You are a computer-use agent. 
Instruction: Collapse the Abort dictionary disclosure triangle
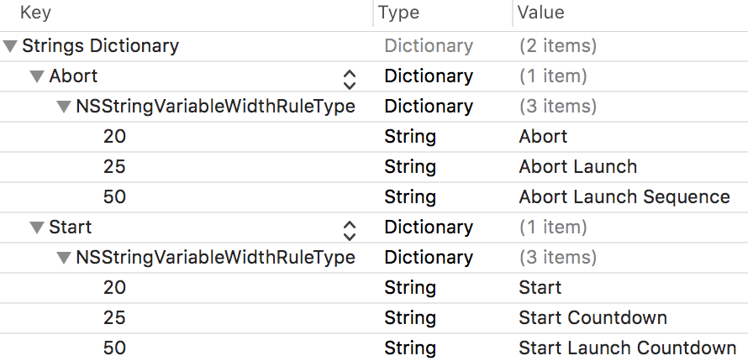tap(37, 76)
